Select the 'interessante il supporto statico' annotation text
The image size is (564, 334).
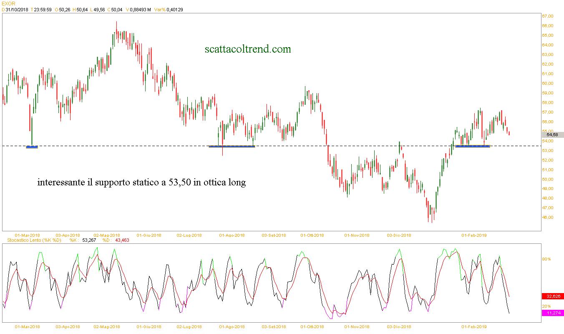(x=141, y=182)
